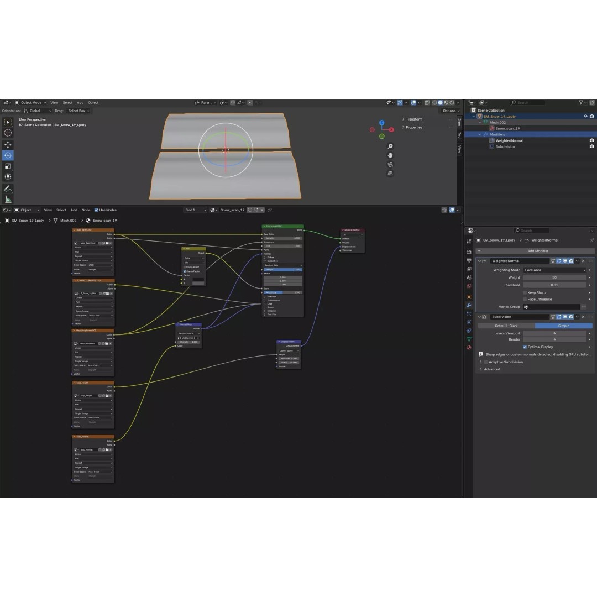Activate the 3D Cursor tool
This screenshot has height=597, width=597.
8,133
